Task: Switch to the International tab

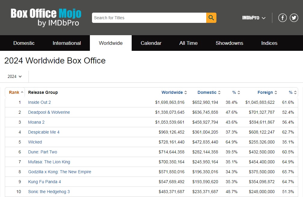Action: tap(67, 43)
